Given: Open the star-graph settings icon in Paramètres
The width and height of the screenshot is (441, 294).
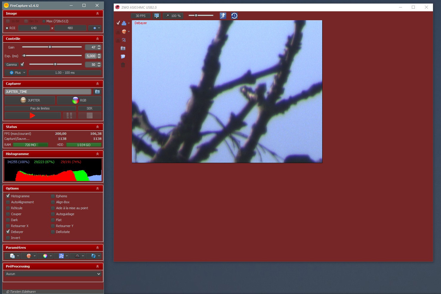Looking at the screenshot, I should 61,256.
